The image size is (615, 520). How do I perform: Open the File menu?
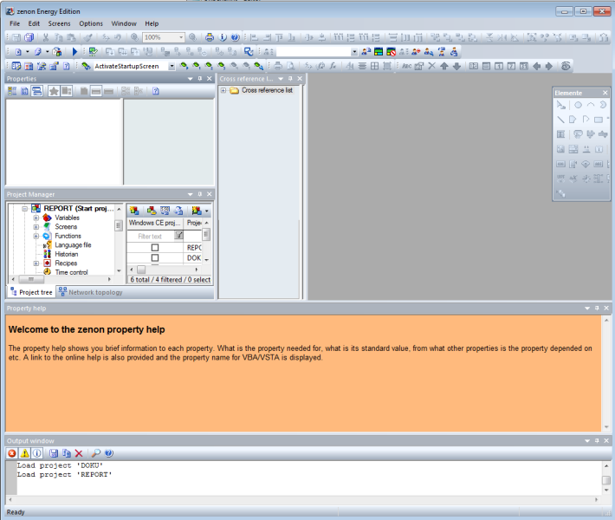[15, 23]
